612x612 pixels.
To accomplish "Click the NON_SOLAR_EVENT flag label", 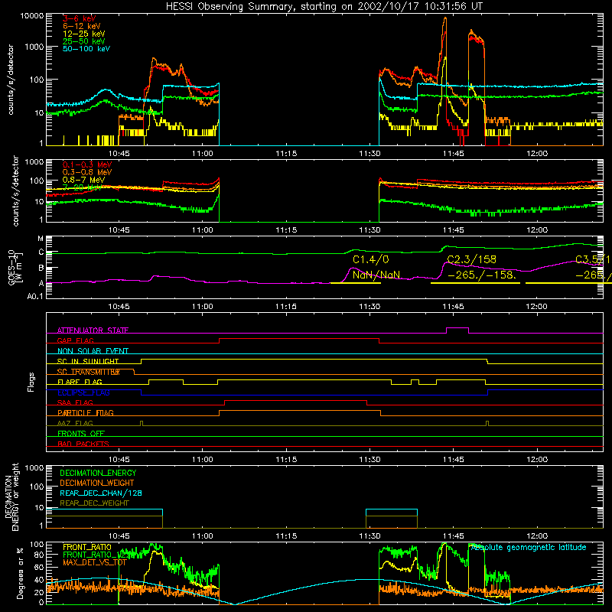I will pyautogui.click(x=93, y=351).
